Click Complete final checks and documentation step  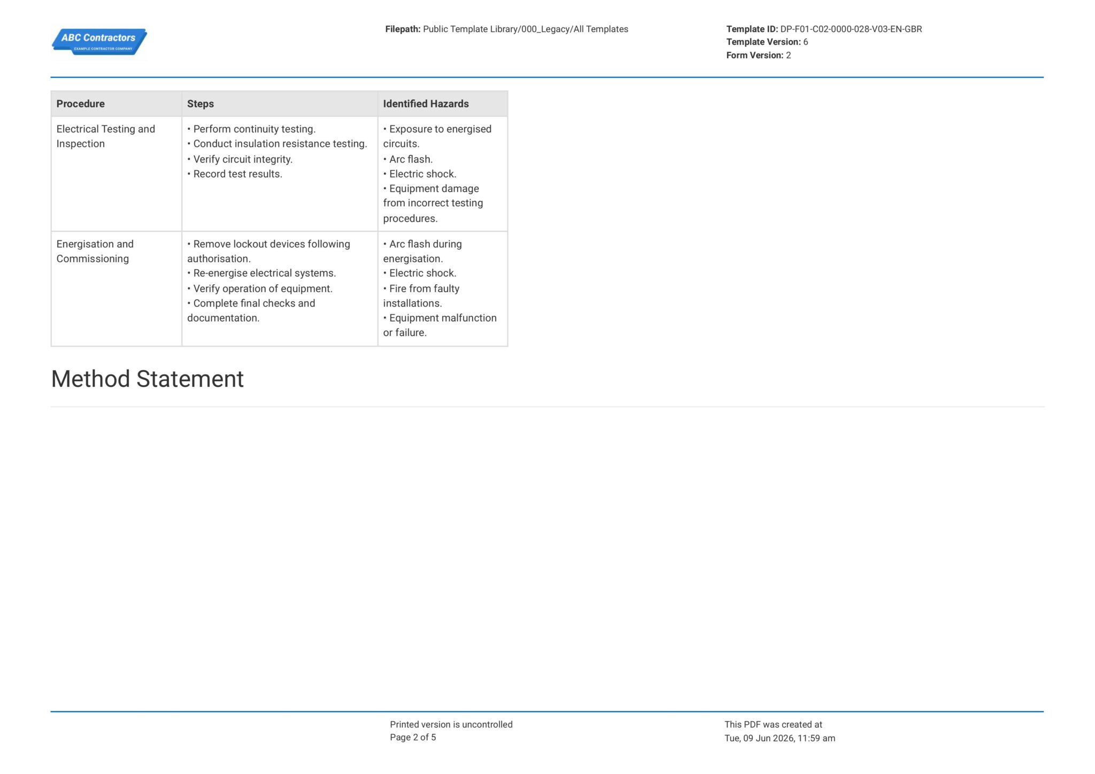[251, 310]
